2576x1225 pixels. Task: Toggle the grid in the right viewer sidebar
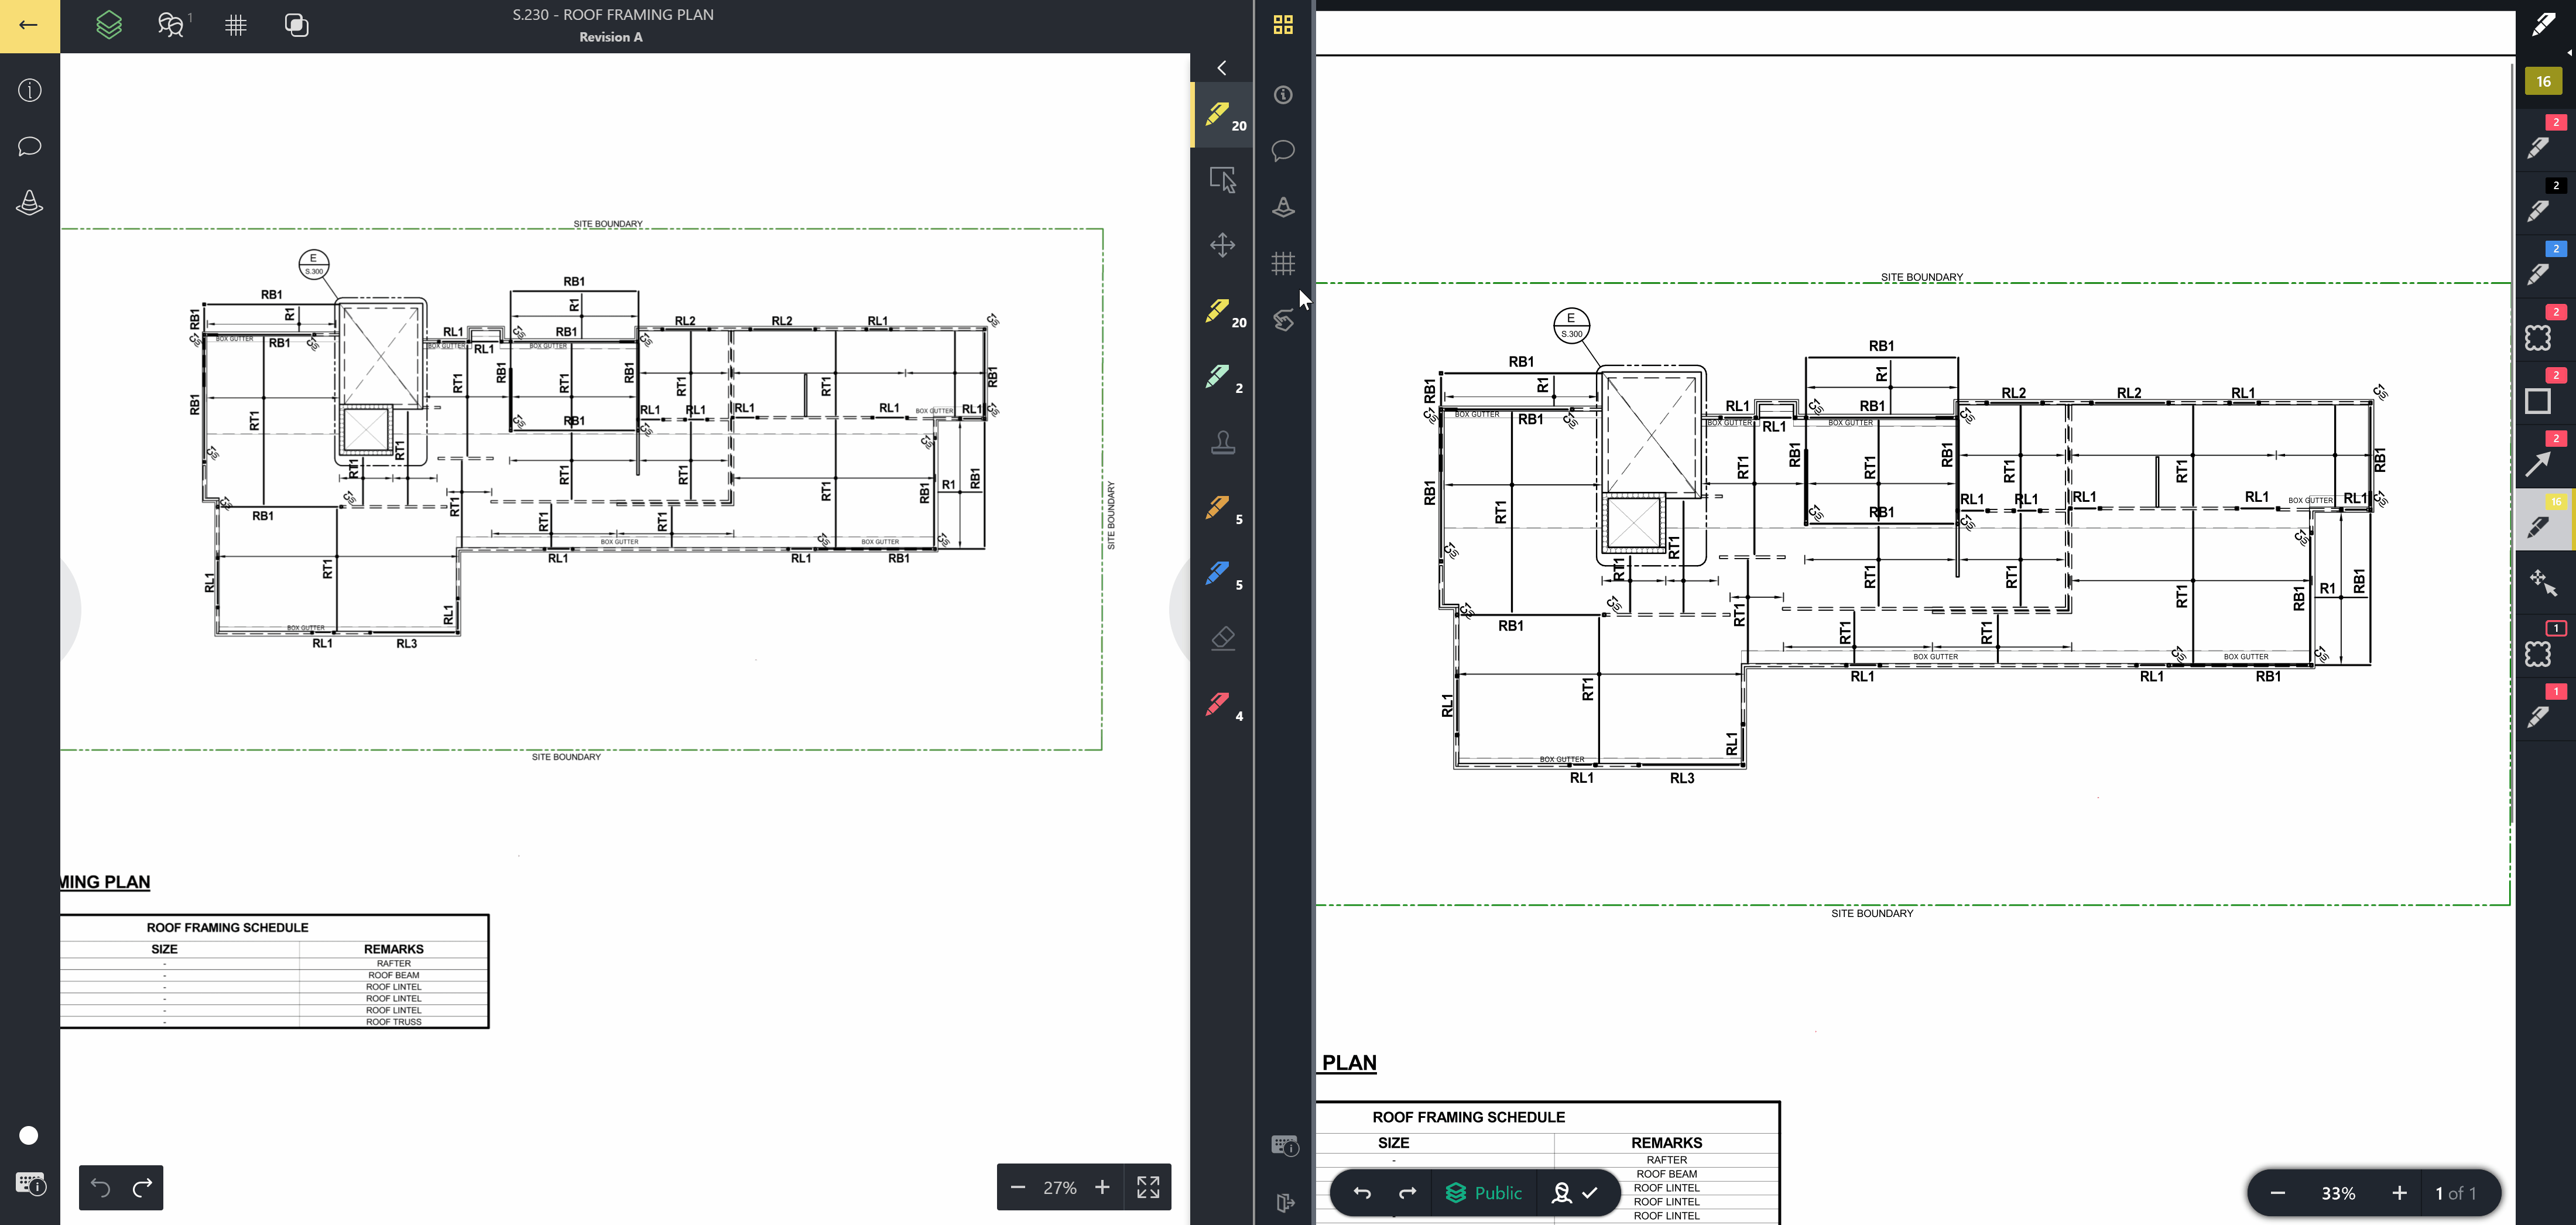click(1283, 263)
